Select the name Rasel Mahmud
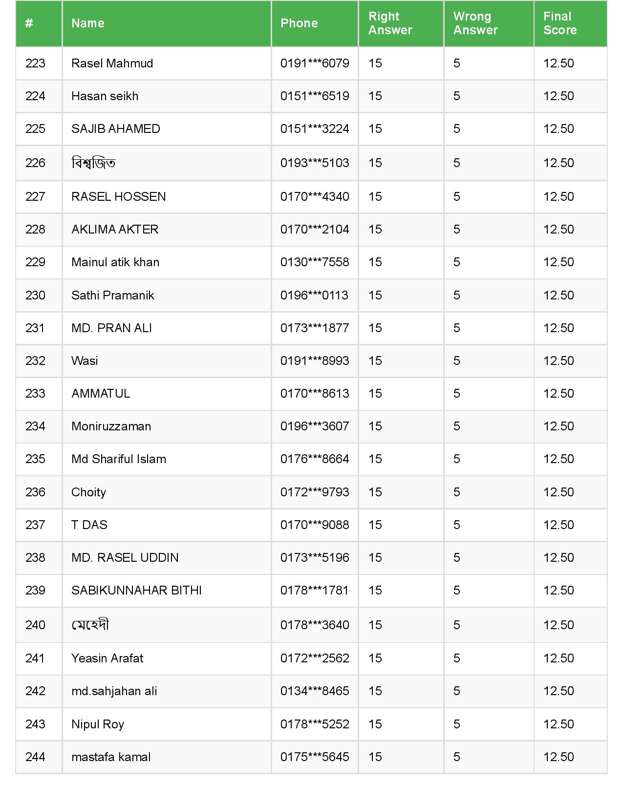 point(112,64)
